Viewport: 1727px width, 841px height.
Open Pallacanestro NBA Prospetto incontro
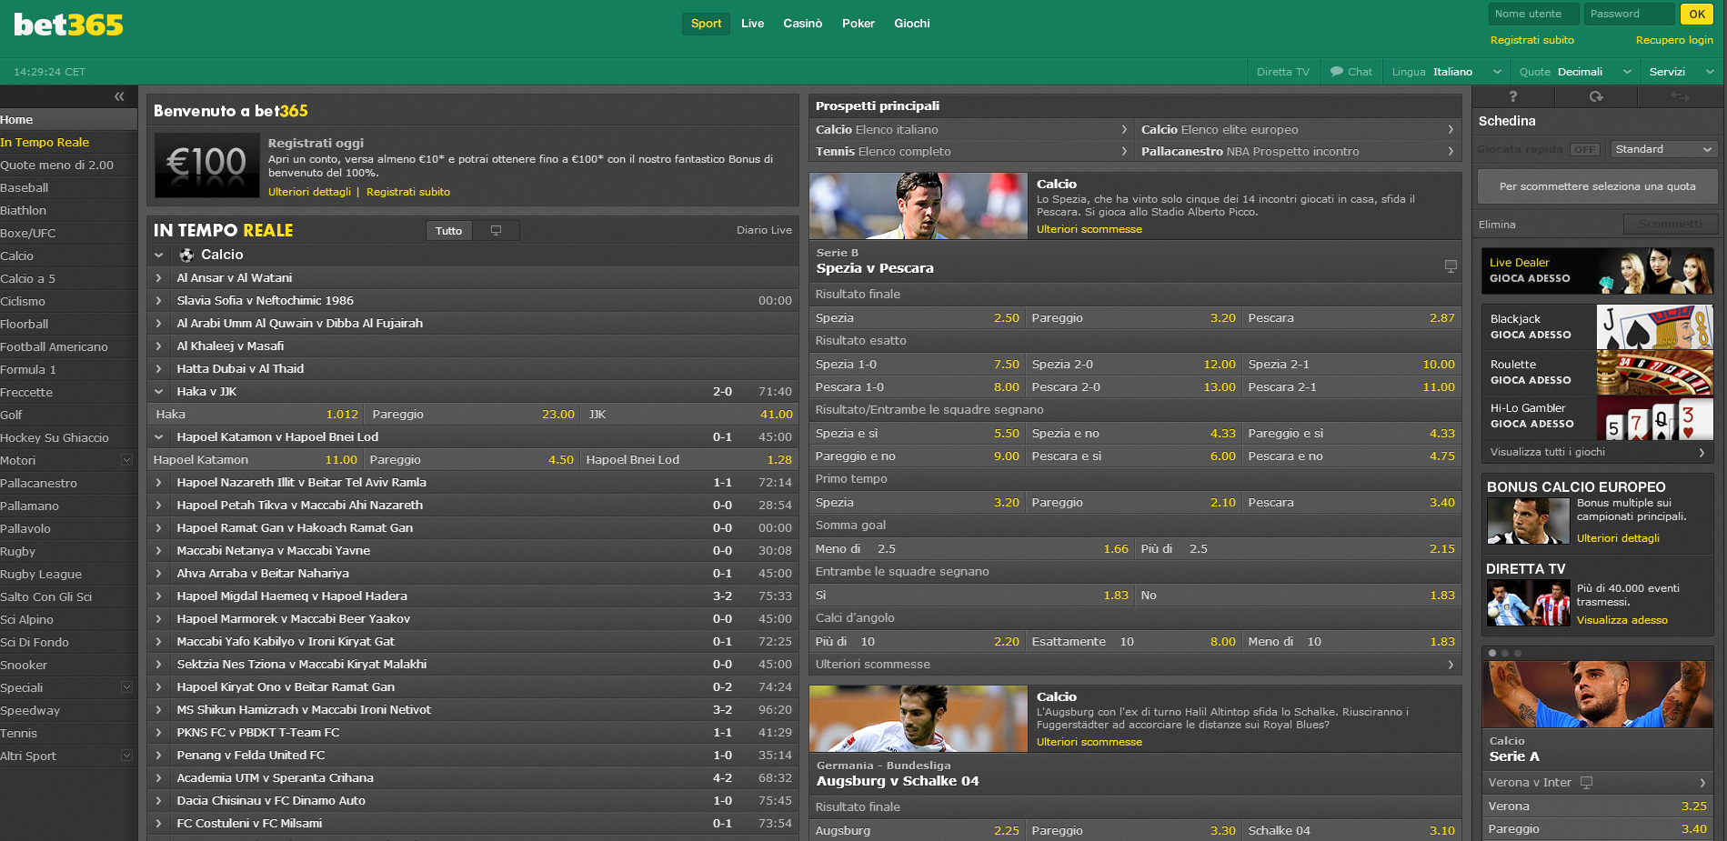point(1298,152)
